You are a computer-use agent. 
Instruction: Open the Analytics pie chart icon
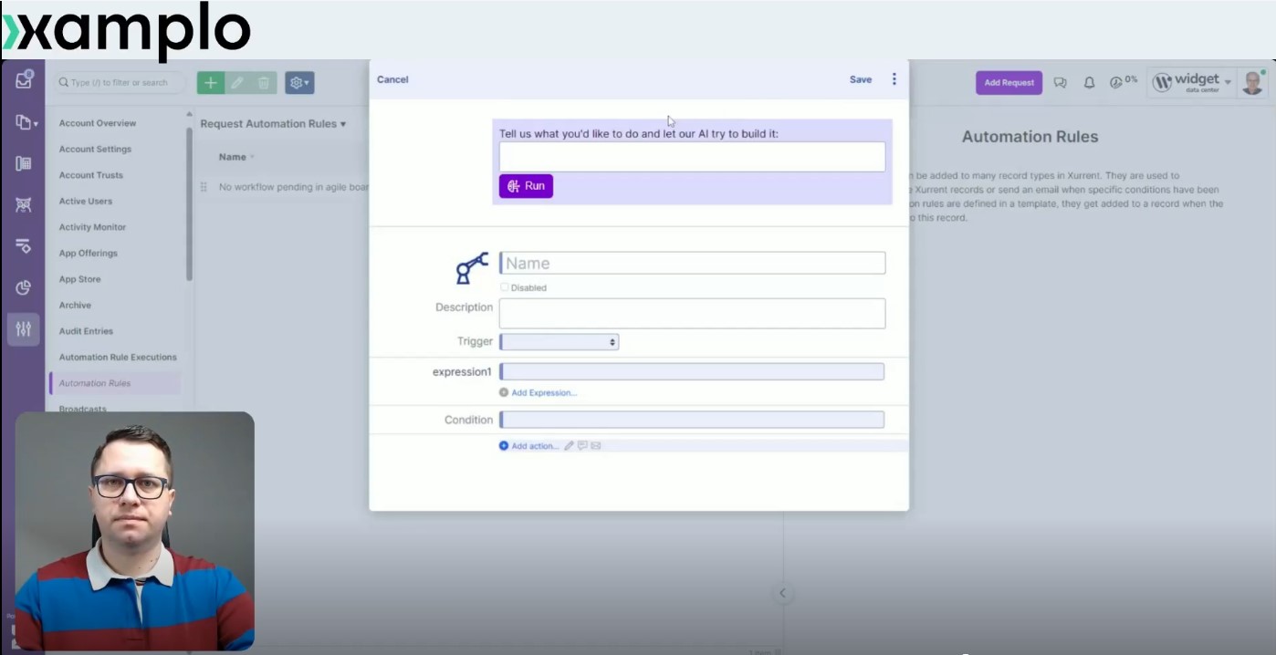point(24,287)
